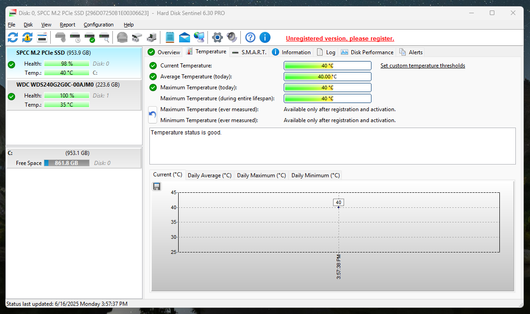Open help via blue question mark icon
The width and height of the screenshot is (530, 314).
(250, 37)
